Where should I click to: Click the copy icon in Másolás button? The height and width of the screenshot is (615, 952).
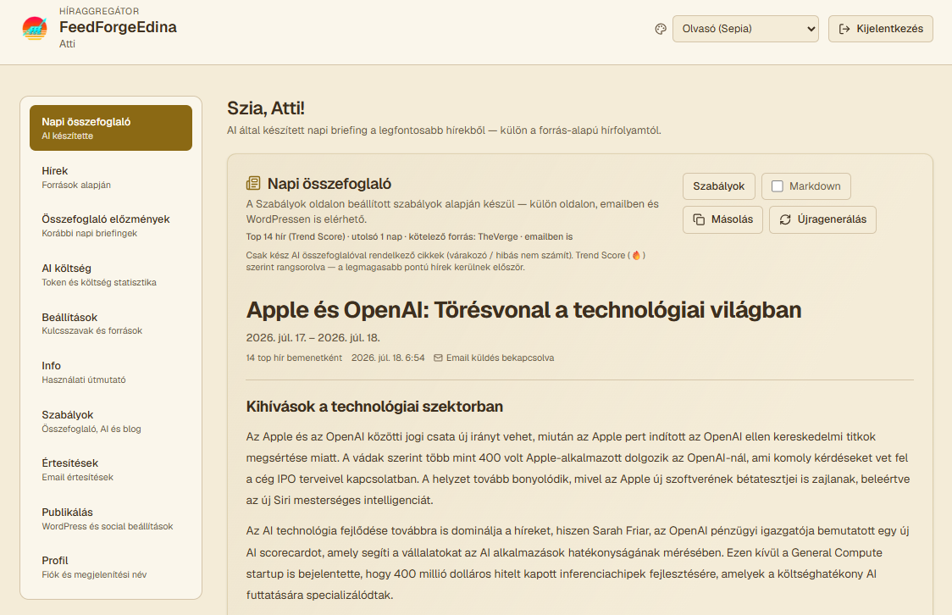(699, 219)
